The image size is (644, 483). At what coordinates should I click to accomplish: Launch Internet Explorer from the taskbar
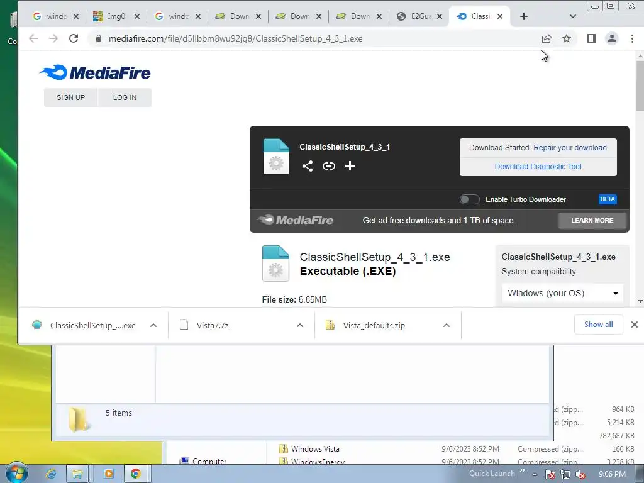pyautogui.click(x=52, y=474)
